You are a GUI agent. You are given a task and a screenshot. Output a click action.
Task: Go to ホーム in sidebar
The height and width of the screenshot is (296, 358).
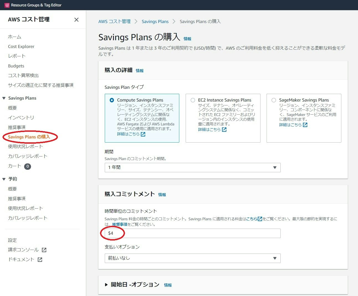pos(15,37)
